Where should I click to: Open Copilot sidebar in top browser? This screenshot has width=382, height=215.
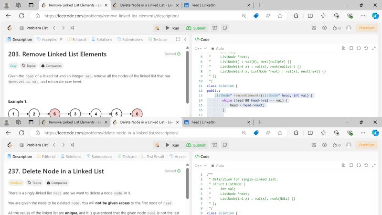[x=375, y=16]
